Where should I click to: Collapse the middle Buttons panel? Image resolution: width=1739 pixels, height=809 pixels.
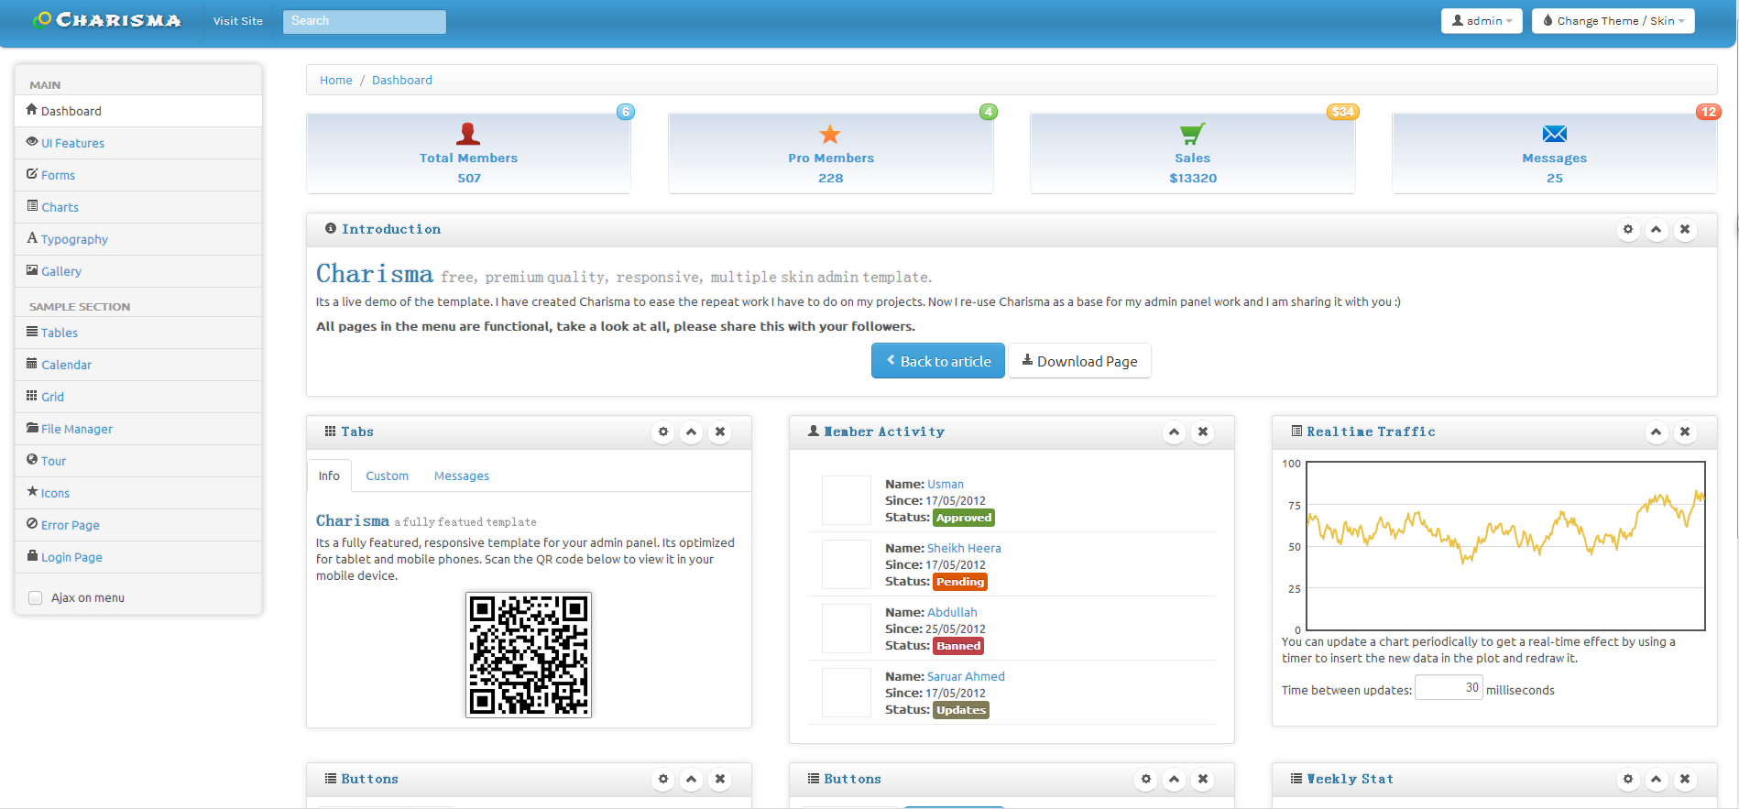coord(1175,780)
